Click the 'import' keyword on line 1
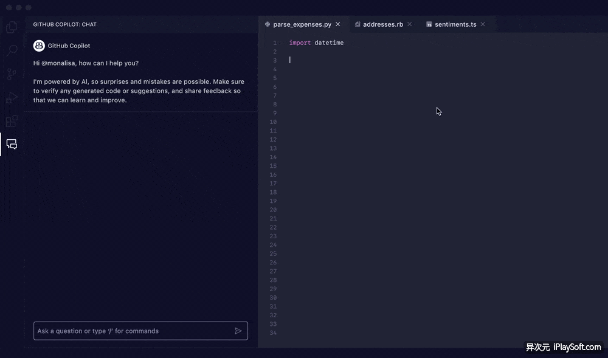 coord(300,43)
